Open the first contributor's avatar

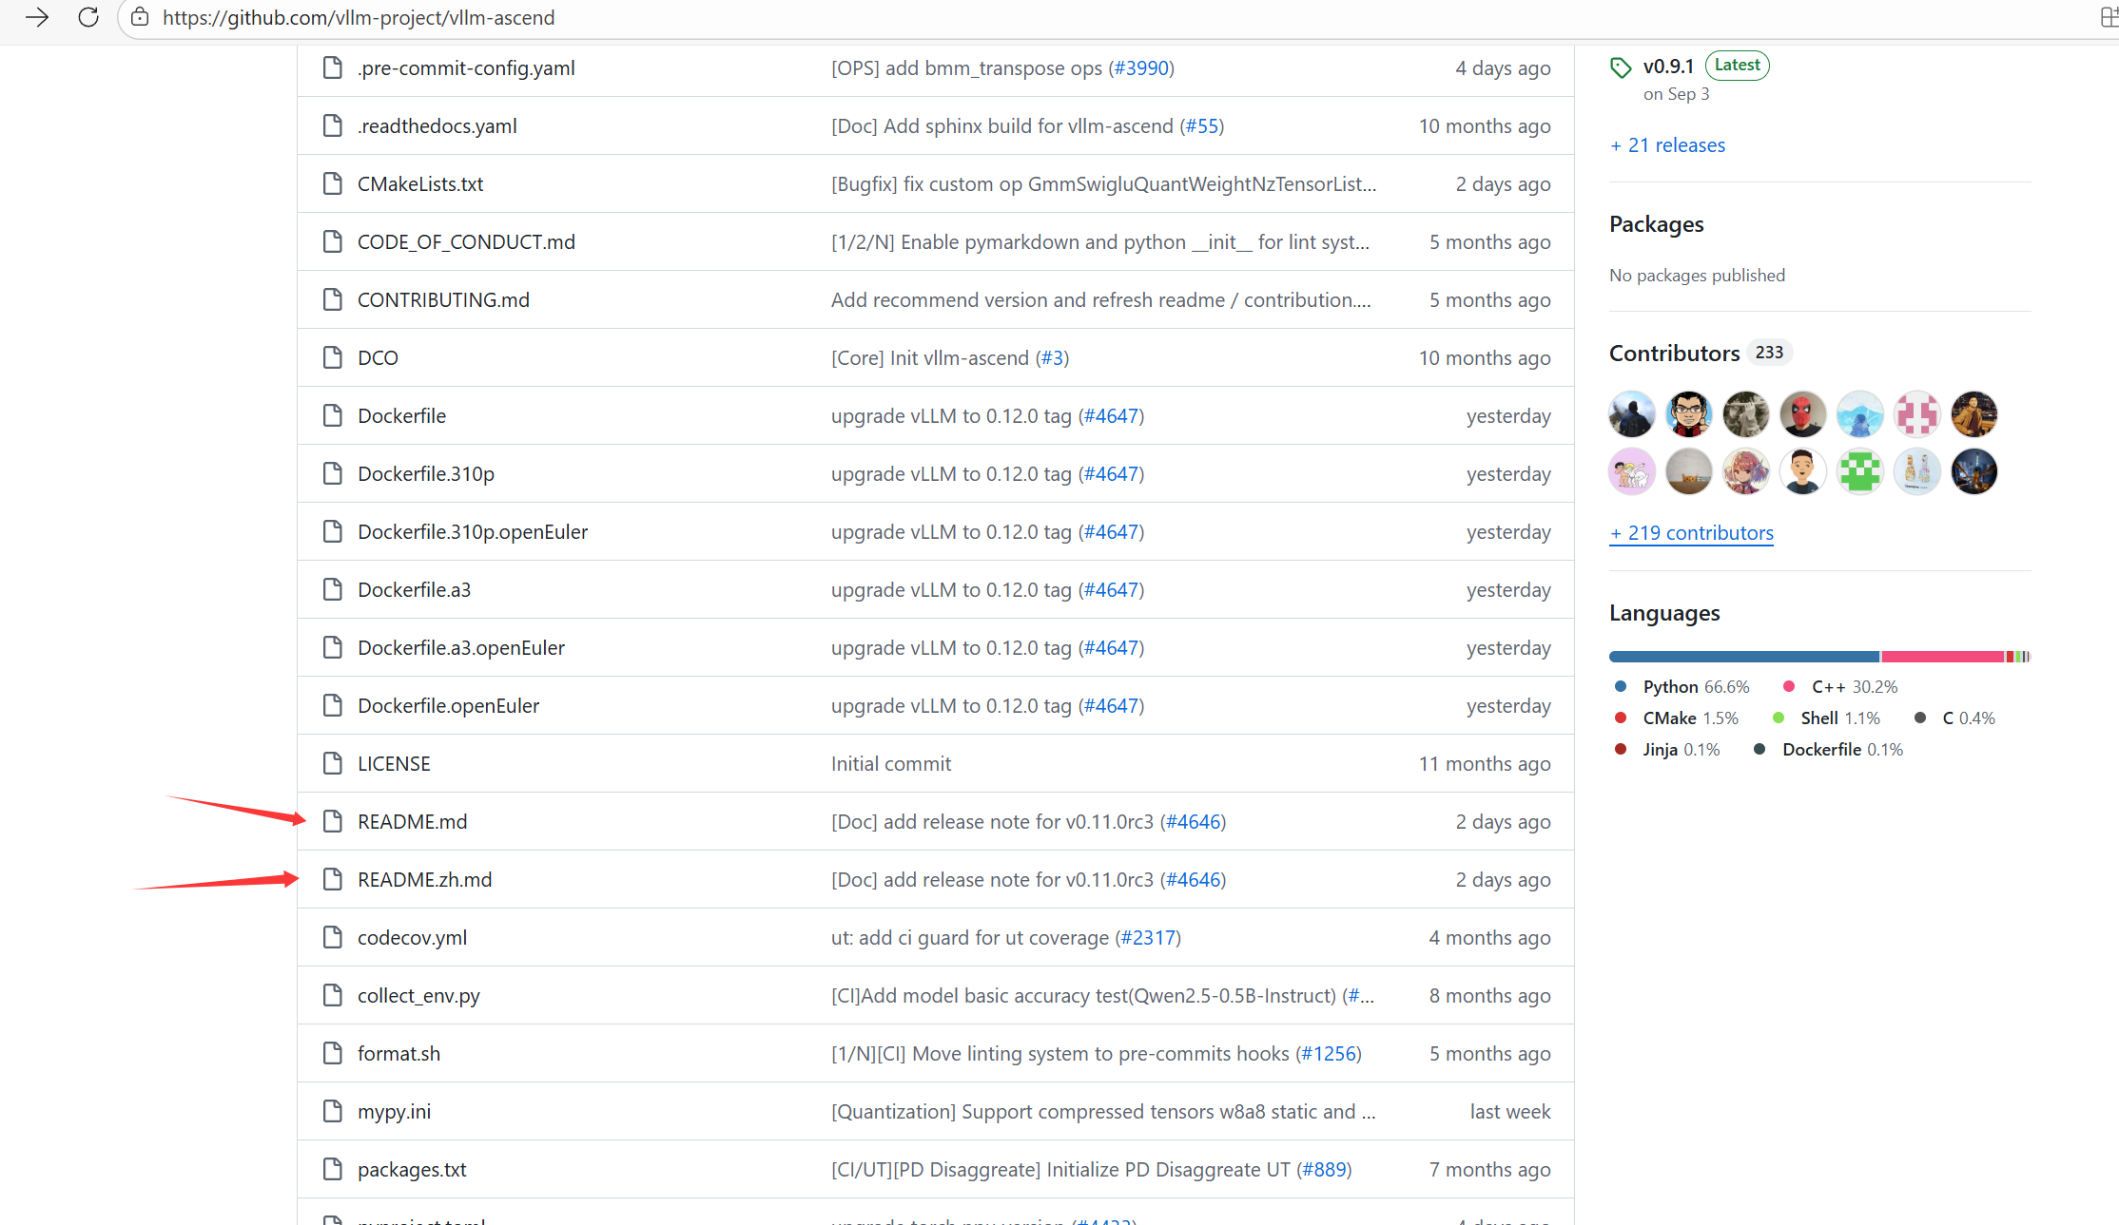pos(1631,414)
